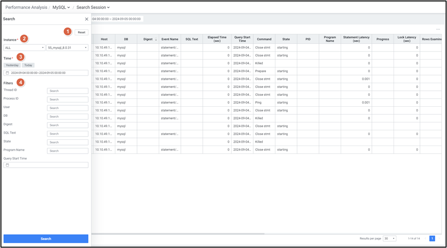The width and height of the screenshot is (447, 248).
Task: Open the Search Session breadcrumb menu
Action: (x=93, y=8)
